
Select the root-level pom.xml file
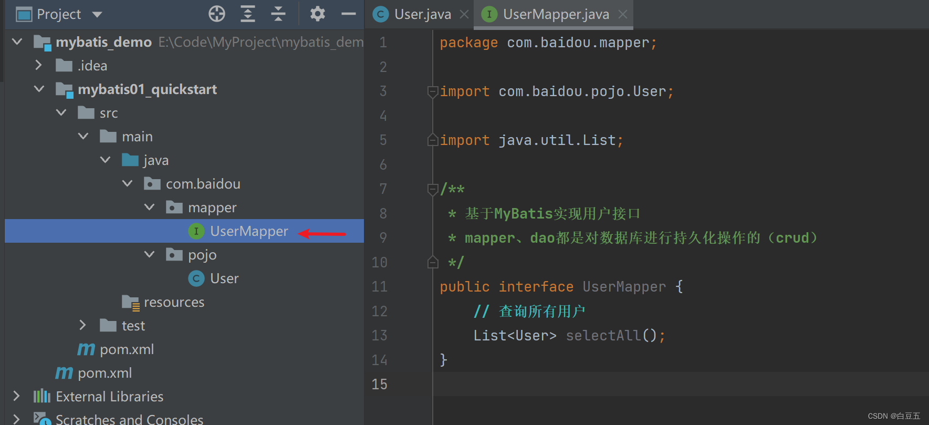[x=105, y=373]
